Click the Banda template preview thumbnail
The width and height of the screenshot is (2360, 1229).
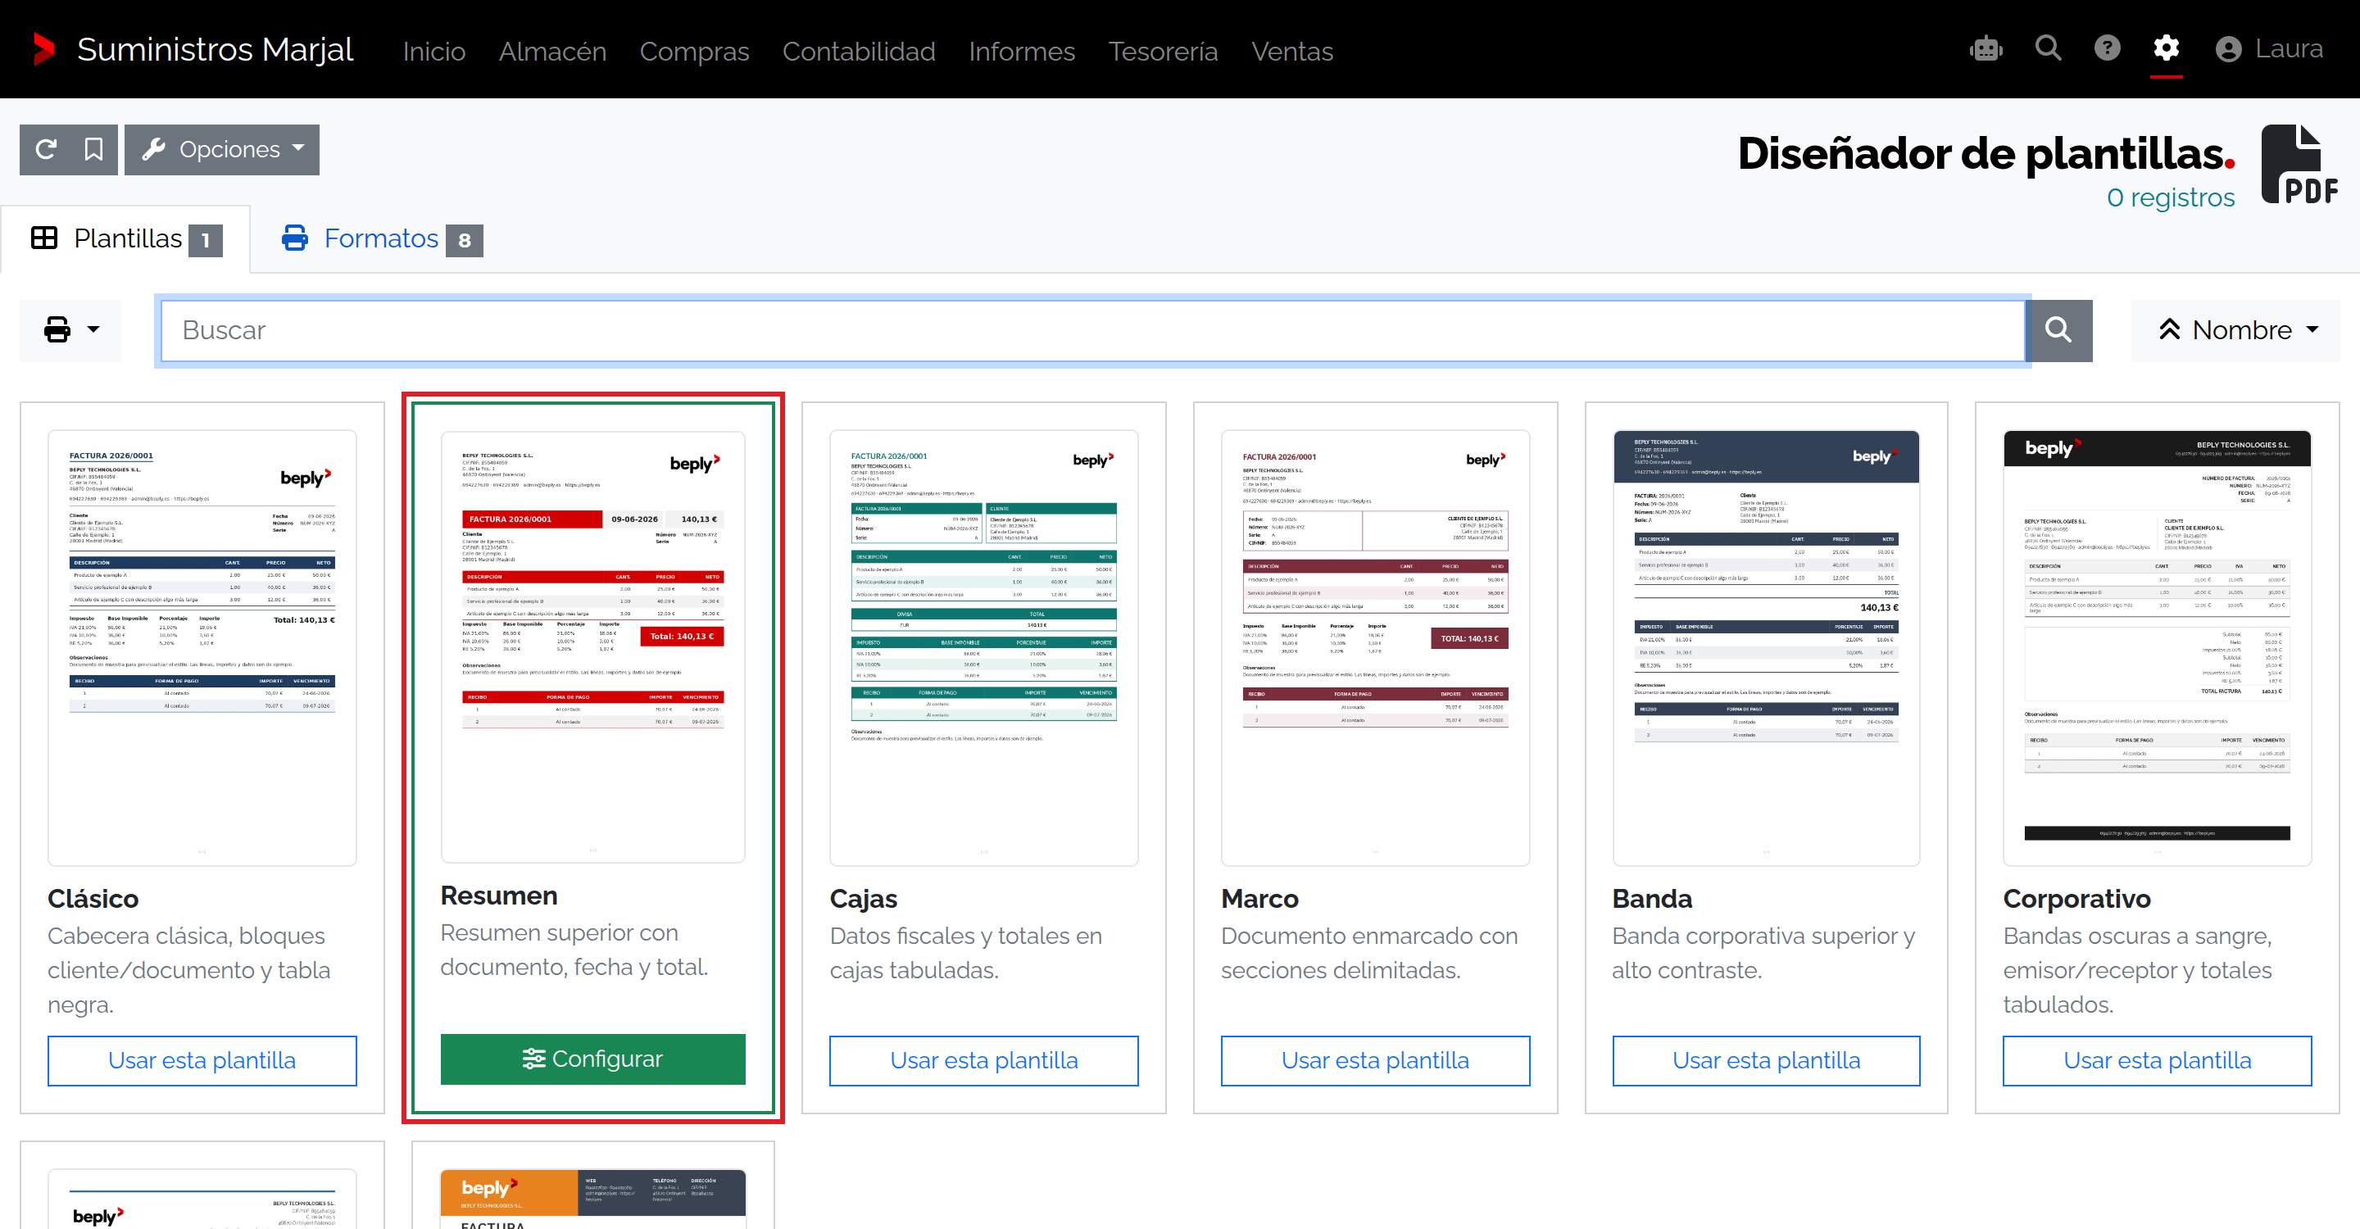click(1767, 647)
